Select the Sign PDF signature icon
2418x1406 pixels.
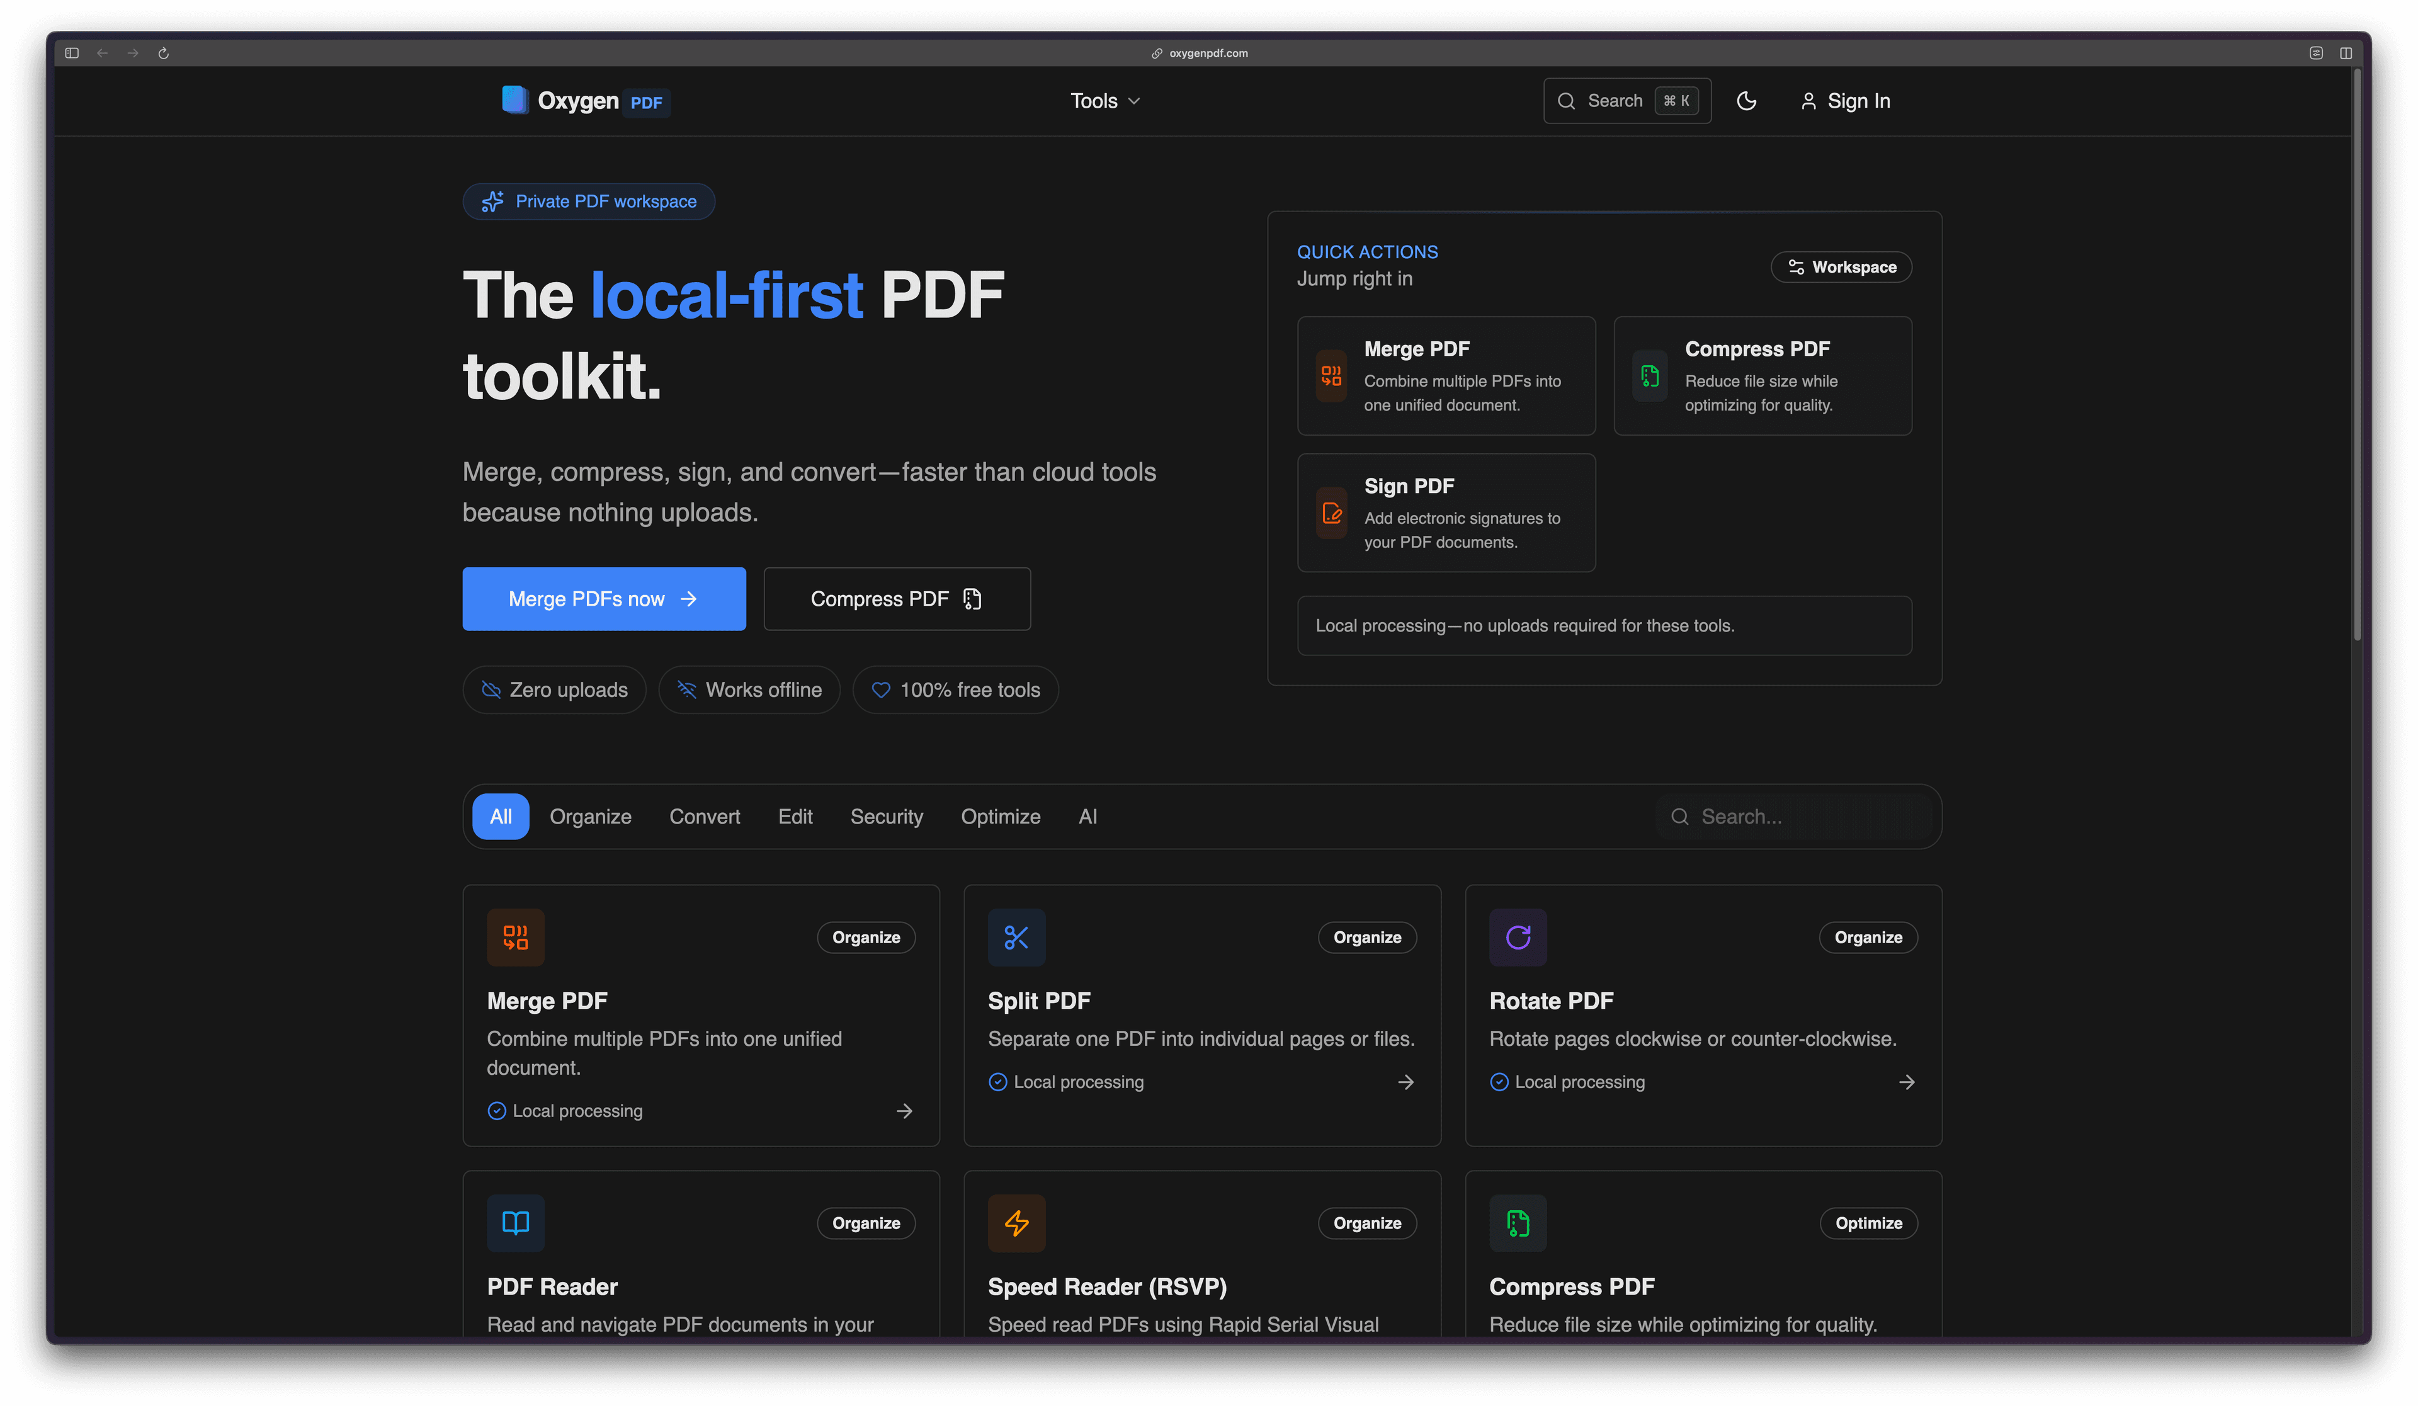pyautogui.click(x=1331, y=513)
